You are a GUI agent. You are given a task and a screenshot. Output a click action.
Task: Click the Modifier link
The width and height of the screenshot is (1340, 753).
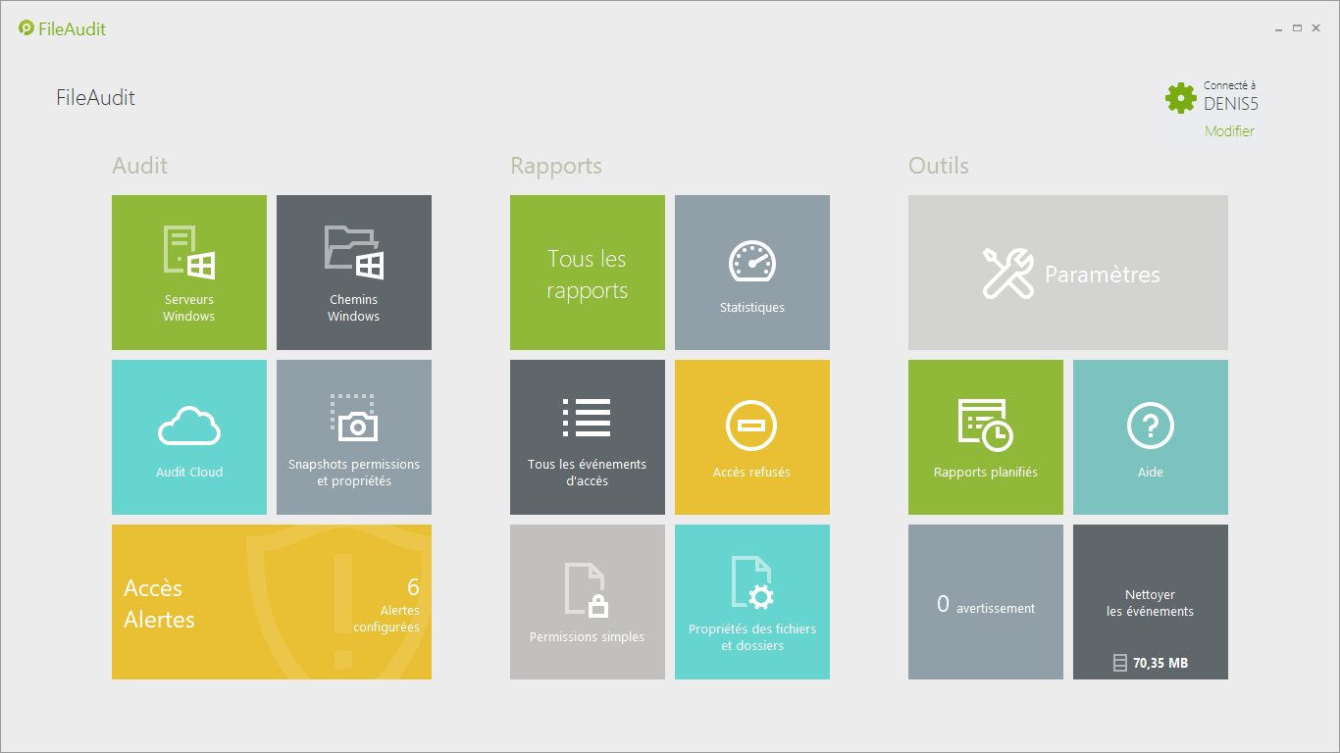[1229, 131]
